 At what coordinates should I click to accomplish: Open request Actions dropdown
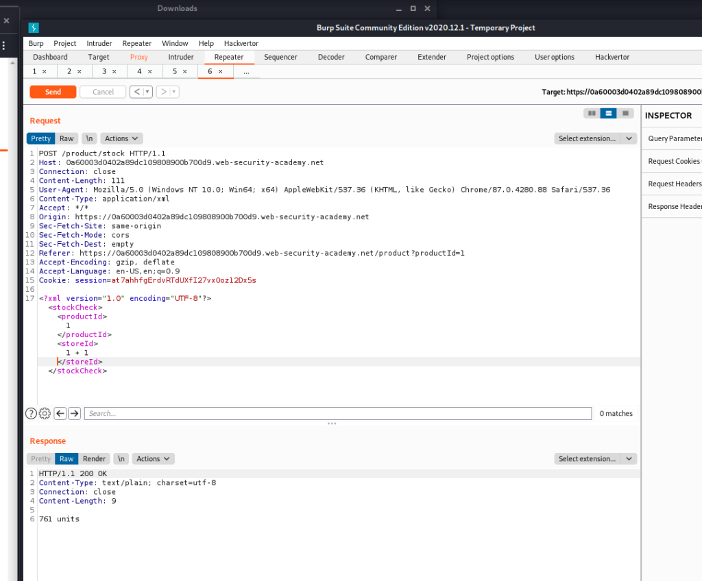121,138
